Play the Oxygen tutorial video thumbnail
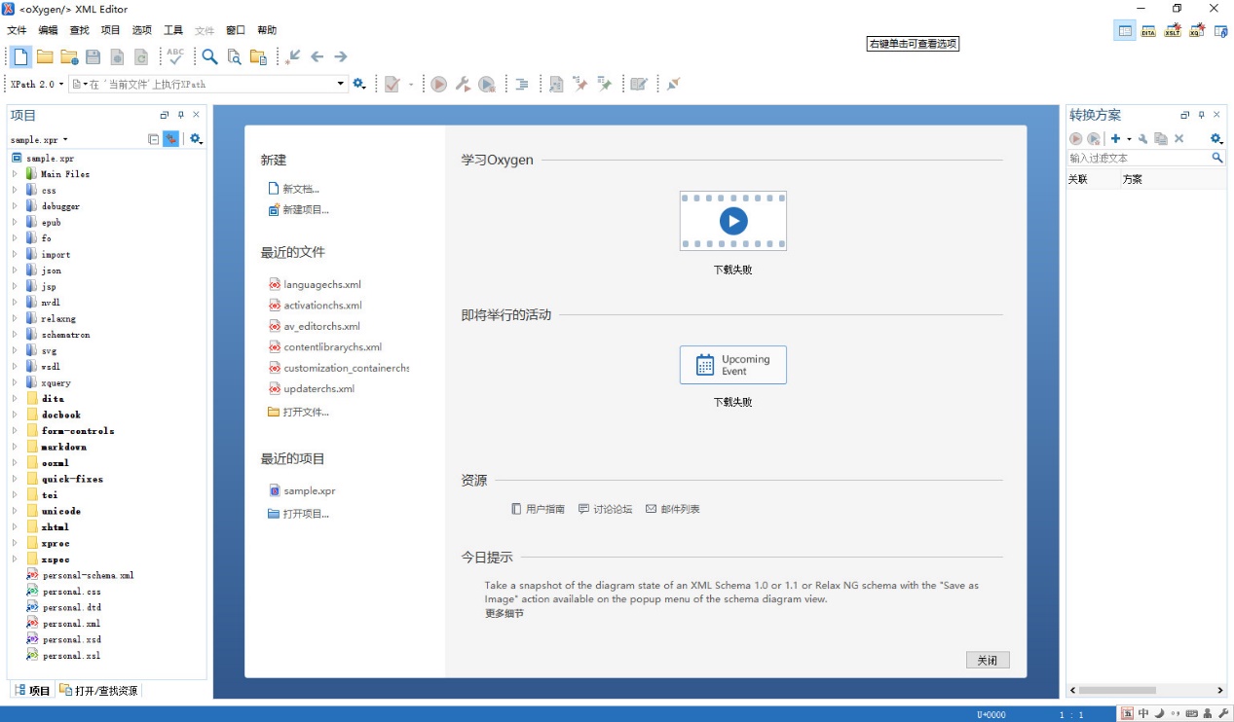The image size is (1234, 722). (733, 221)
